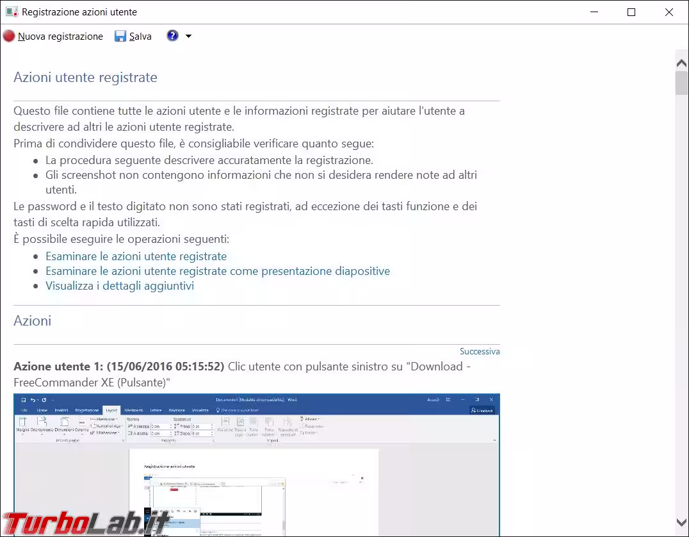The width and height of the screenshot is (689, 537).
Task: Minimize the Registrazione azioni utente window
Action: pyautogui.click(x=594, y=12)
